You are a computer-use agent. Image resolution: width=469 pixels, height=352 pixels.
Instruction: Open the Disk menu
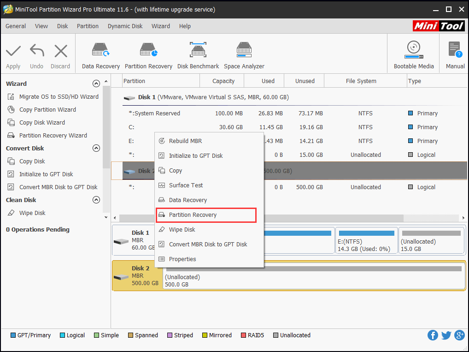click(x=63, y=26)
